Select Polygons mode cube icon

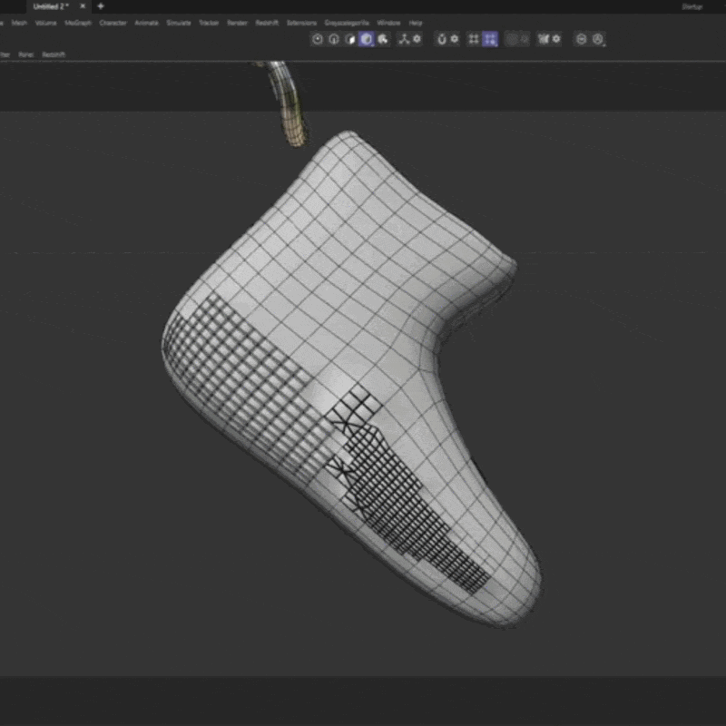point(350,39)
